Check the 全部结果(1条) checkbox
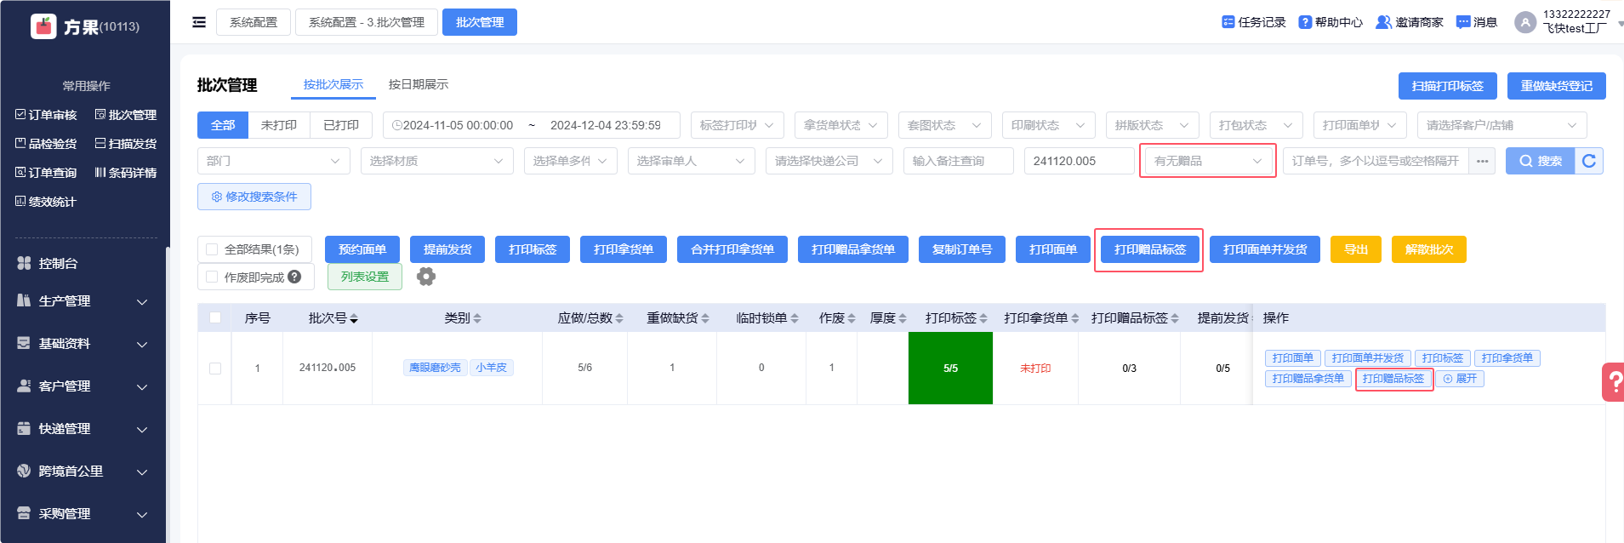This screenshot has width=1624, height=543. [x=213, y=249]
